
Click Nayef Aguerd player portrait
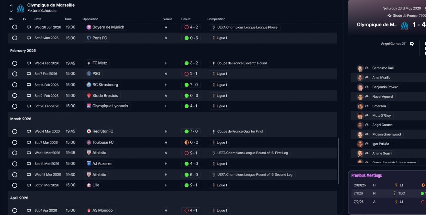tap(360, 97)
